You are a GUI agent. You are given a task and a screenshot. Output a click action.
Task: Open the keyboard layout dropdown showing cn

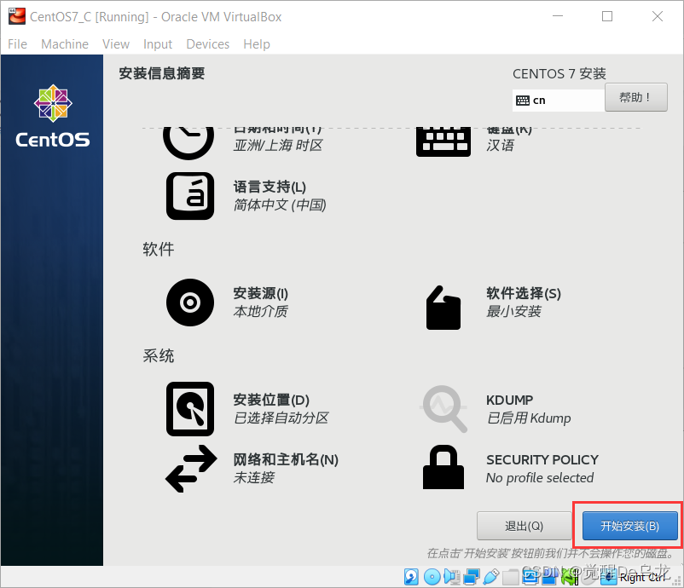(557, 100)
